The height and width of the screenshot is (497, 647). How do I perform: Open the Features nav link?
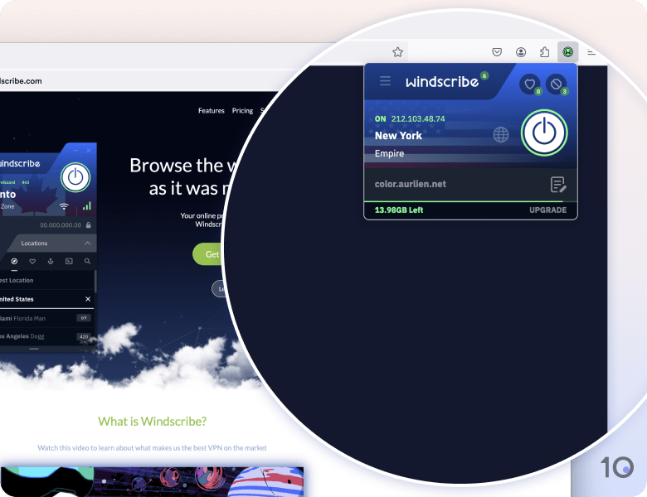pos(212,110)
